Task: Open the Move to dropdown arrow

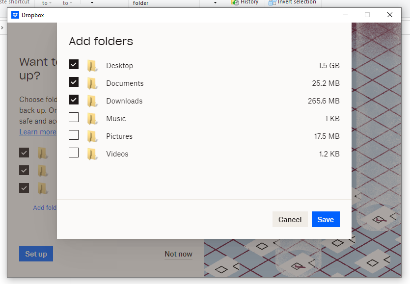Action: (51, 3)
